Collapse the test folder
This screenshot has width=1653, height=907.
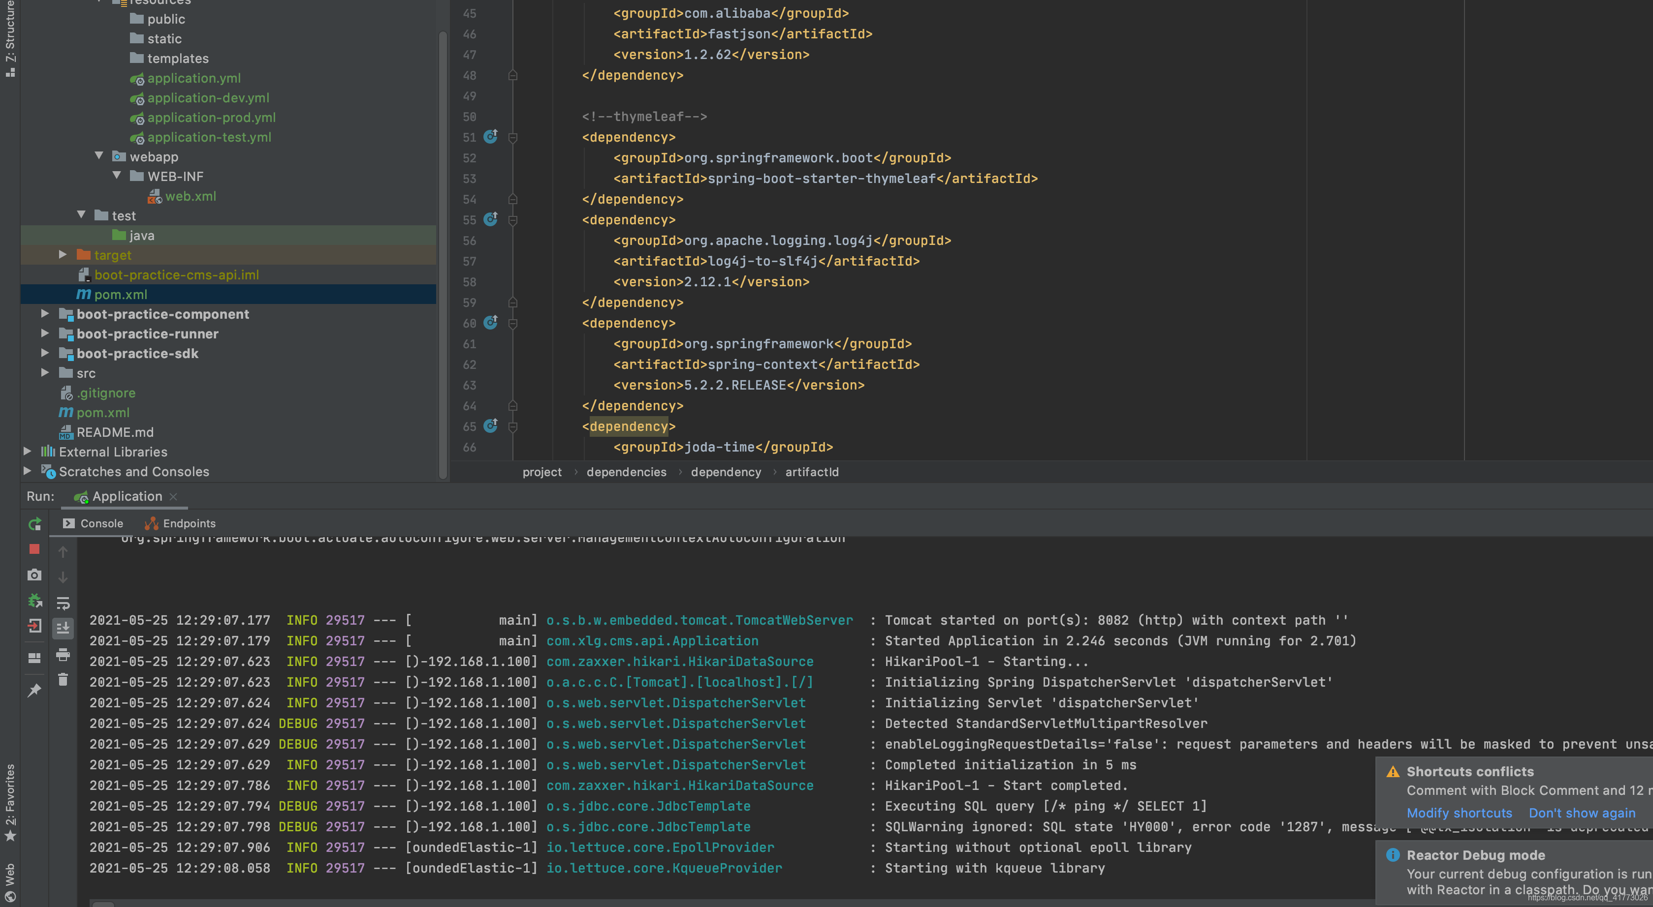tap(82, 215)
